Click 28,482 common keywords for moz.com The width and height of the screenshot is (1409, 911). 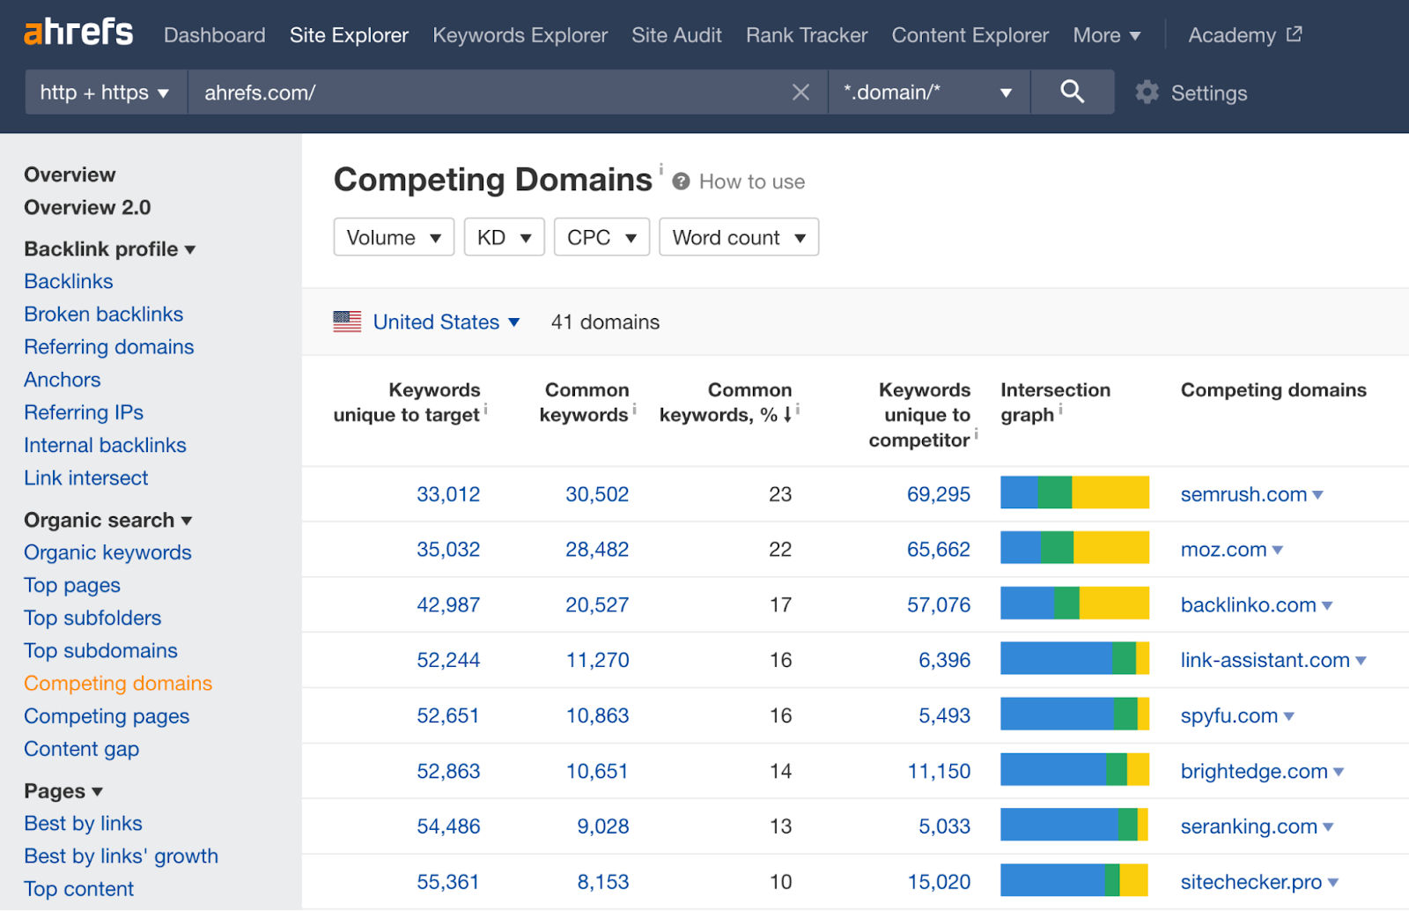[597, 550]
